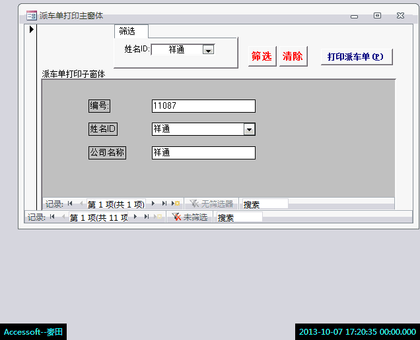420x340 pixels.
Task: Click the filter 姓名ID combo text box
Action: (x=177, y=49)
